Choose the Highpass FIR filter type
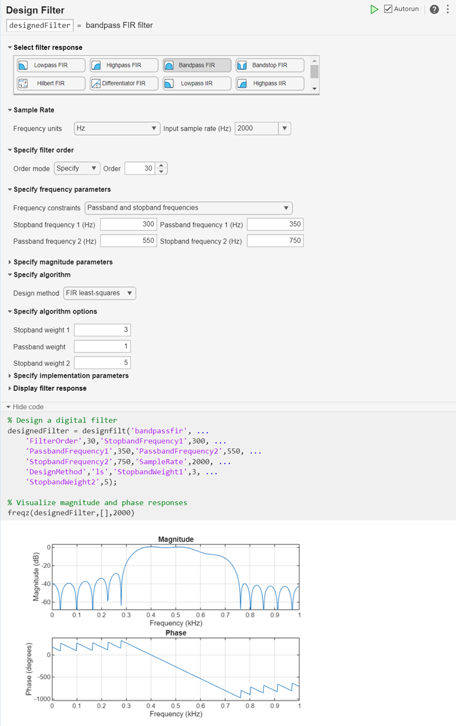Image resolution: width=456 pixels, height=726 pixels. pyautogui.click(x=123, y=65)
